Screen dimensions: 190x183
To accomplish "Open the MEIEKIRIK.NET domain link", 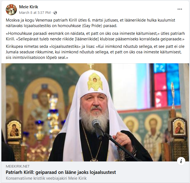I will point(18,166).
